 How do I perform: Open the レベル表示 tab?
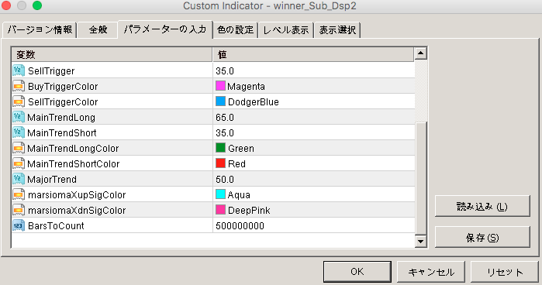tap(286, 30)
